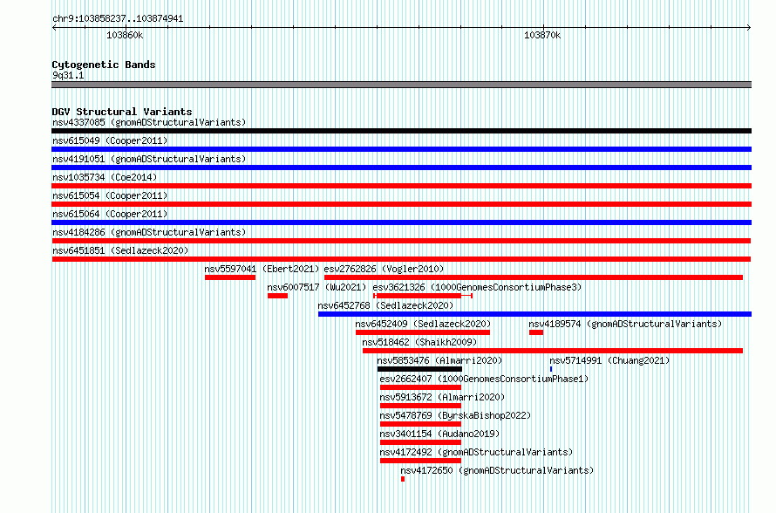Open the nsv6007517 (Wu2021) label

tap(317, 287)
